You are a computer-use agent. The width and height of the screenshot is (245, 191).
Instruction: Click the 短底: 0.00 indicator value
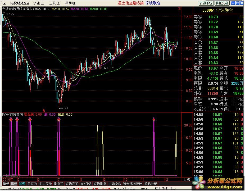click(65, 115)
